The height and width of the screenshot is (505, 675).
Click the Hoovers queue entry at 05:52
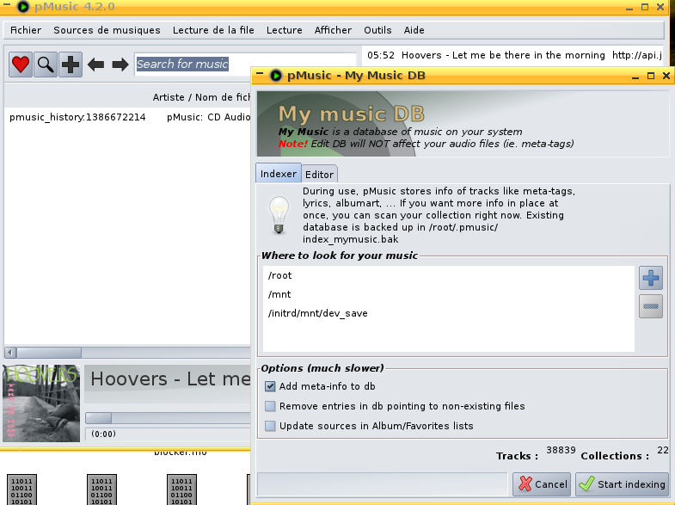514,55
